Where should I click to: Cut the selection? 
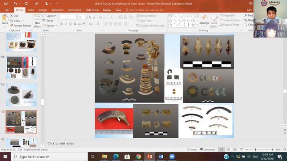[x=14, y=16]
